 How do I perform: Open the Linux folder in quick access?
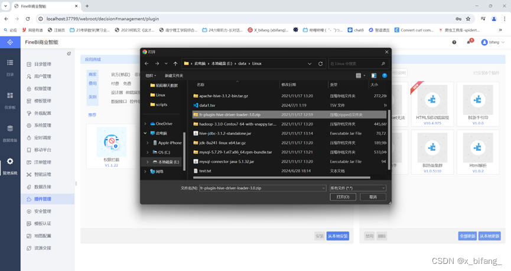tap(158, 95)
